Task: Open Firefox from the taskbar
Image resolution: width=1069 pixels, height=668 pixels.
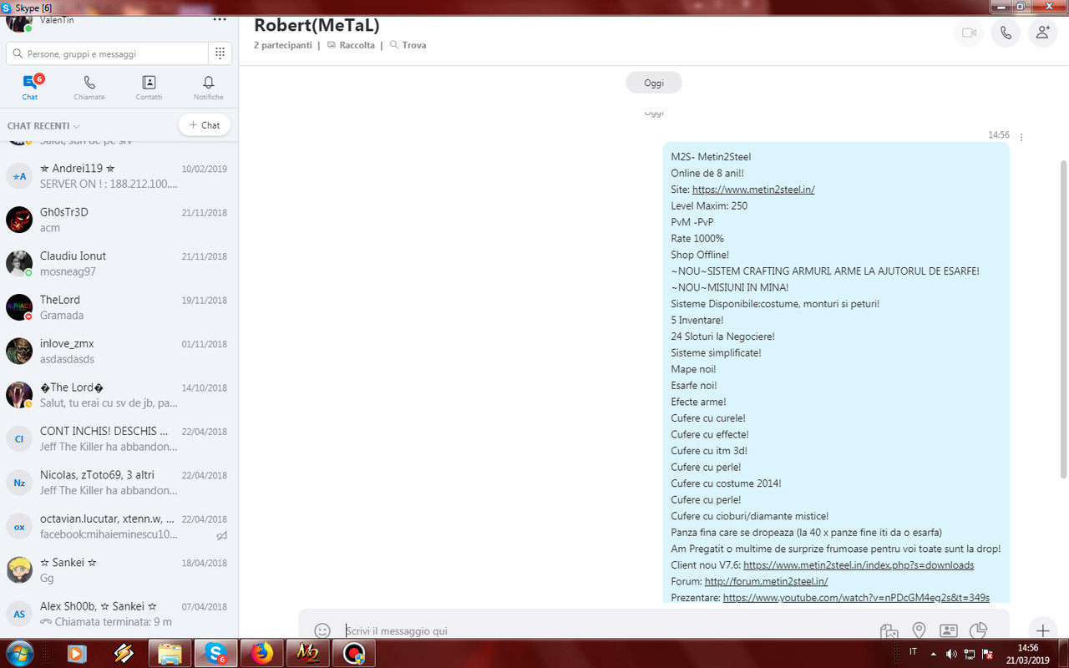Action: [261, 654]
